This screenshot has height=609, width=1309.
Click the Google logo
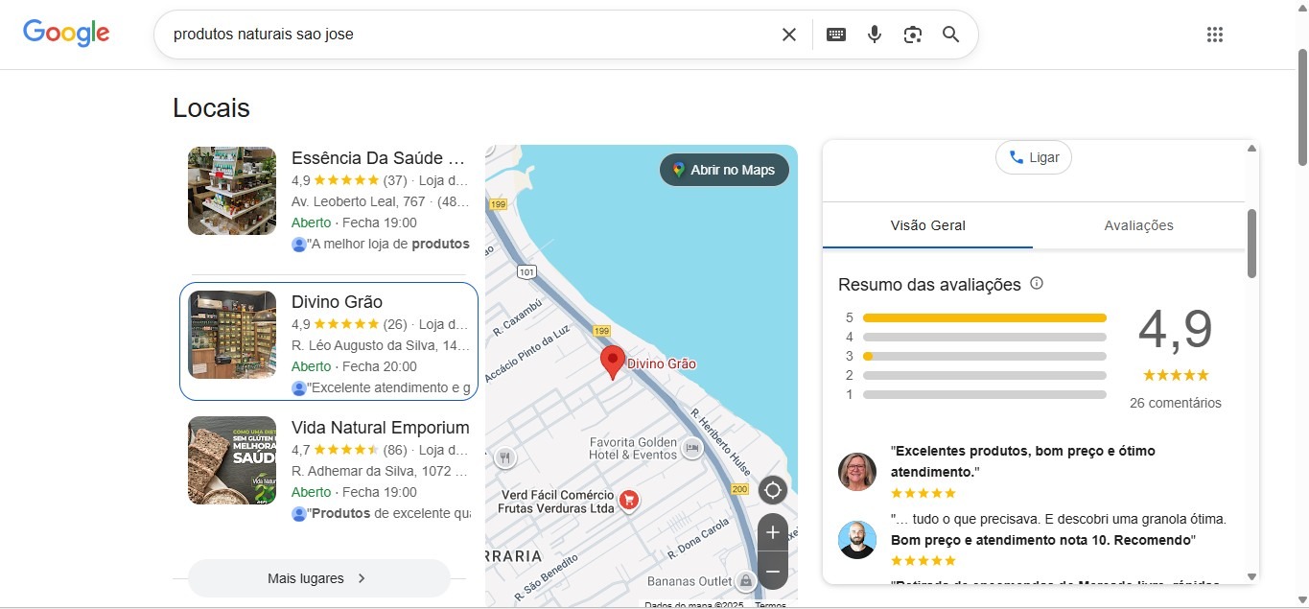click(66, 34)
